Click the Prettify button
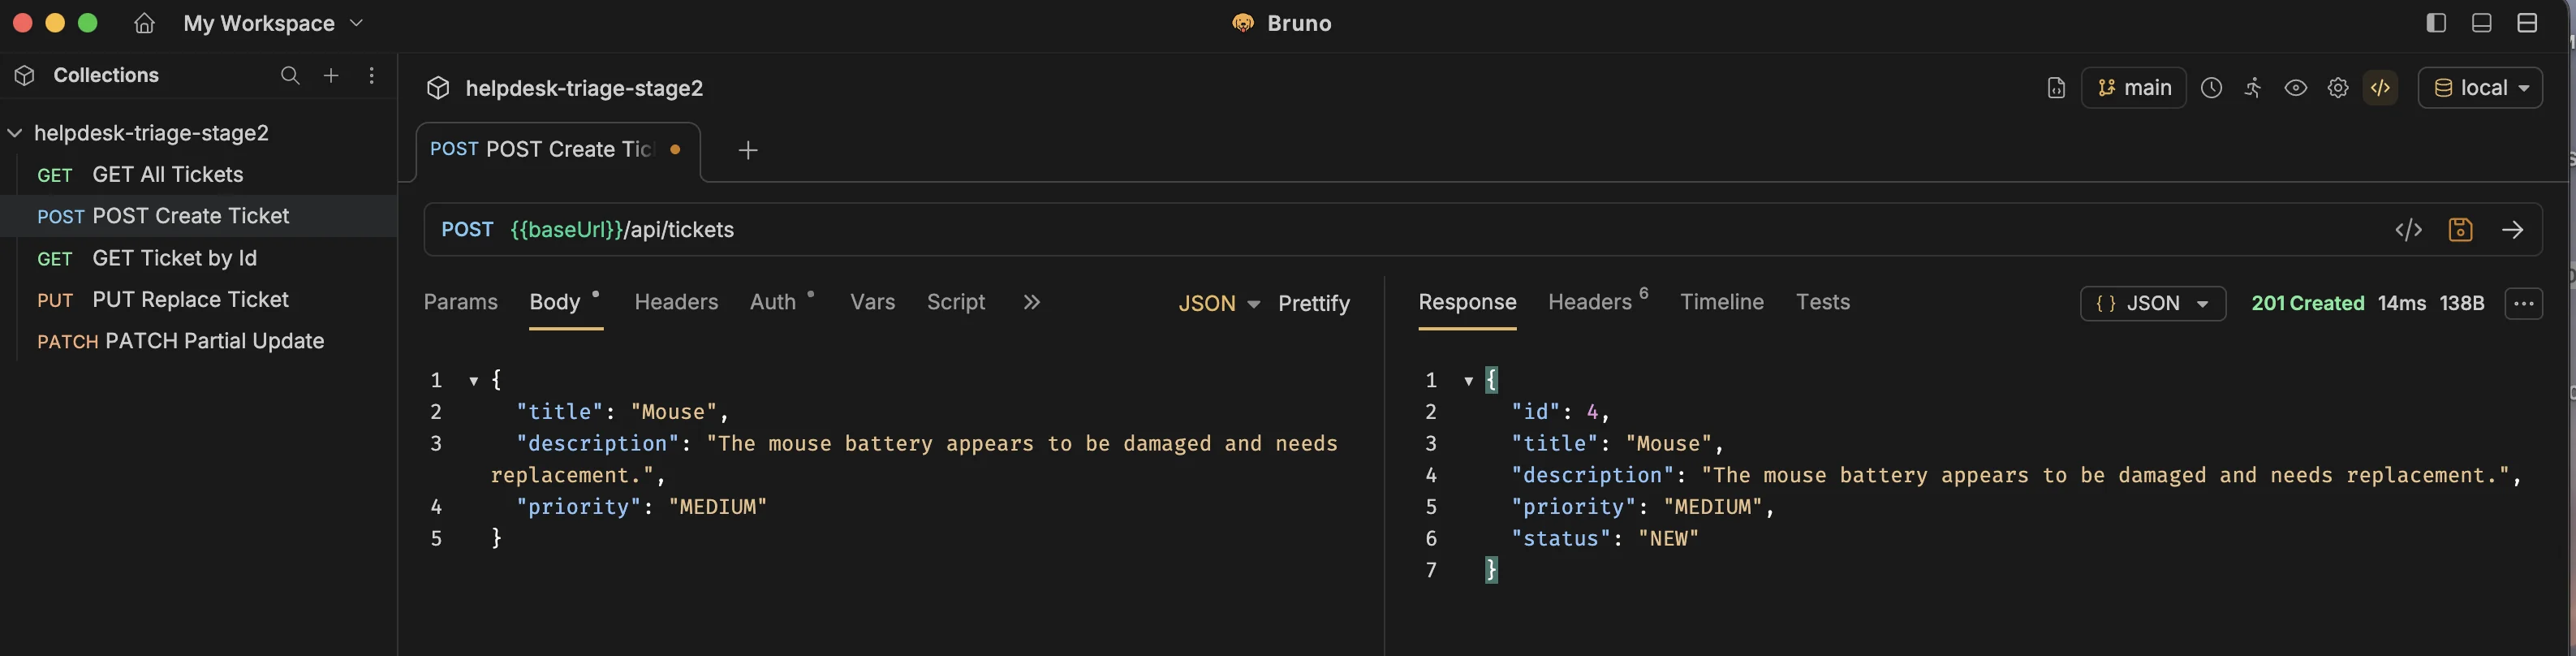 point(1314,303)
